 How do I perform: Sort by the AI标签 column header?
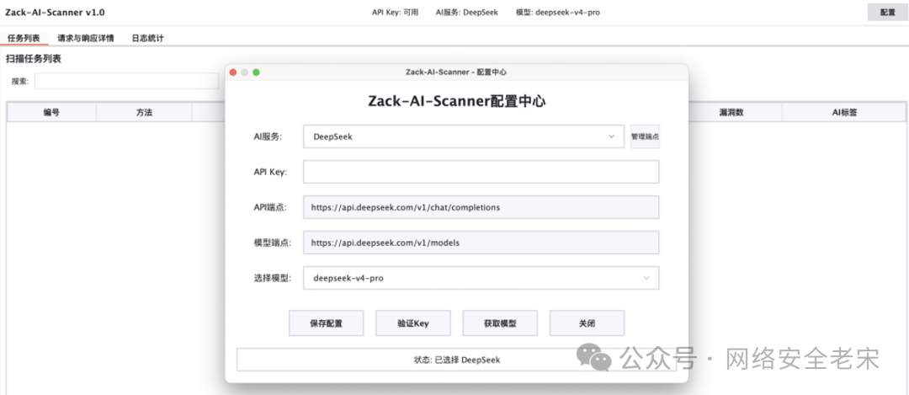(x=844, y=113)
